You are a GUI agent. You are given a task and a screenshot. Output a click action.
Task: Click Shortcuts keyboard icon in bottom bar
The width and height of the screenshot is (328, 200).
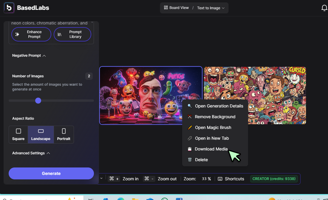(x=220, y=179)
